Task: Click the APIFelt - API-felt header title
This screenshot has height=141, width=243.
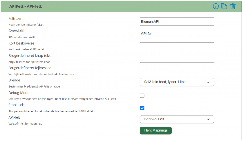Action: pyautogui.click(x=25, y=6)
